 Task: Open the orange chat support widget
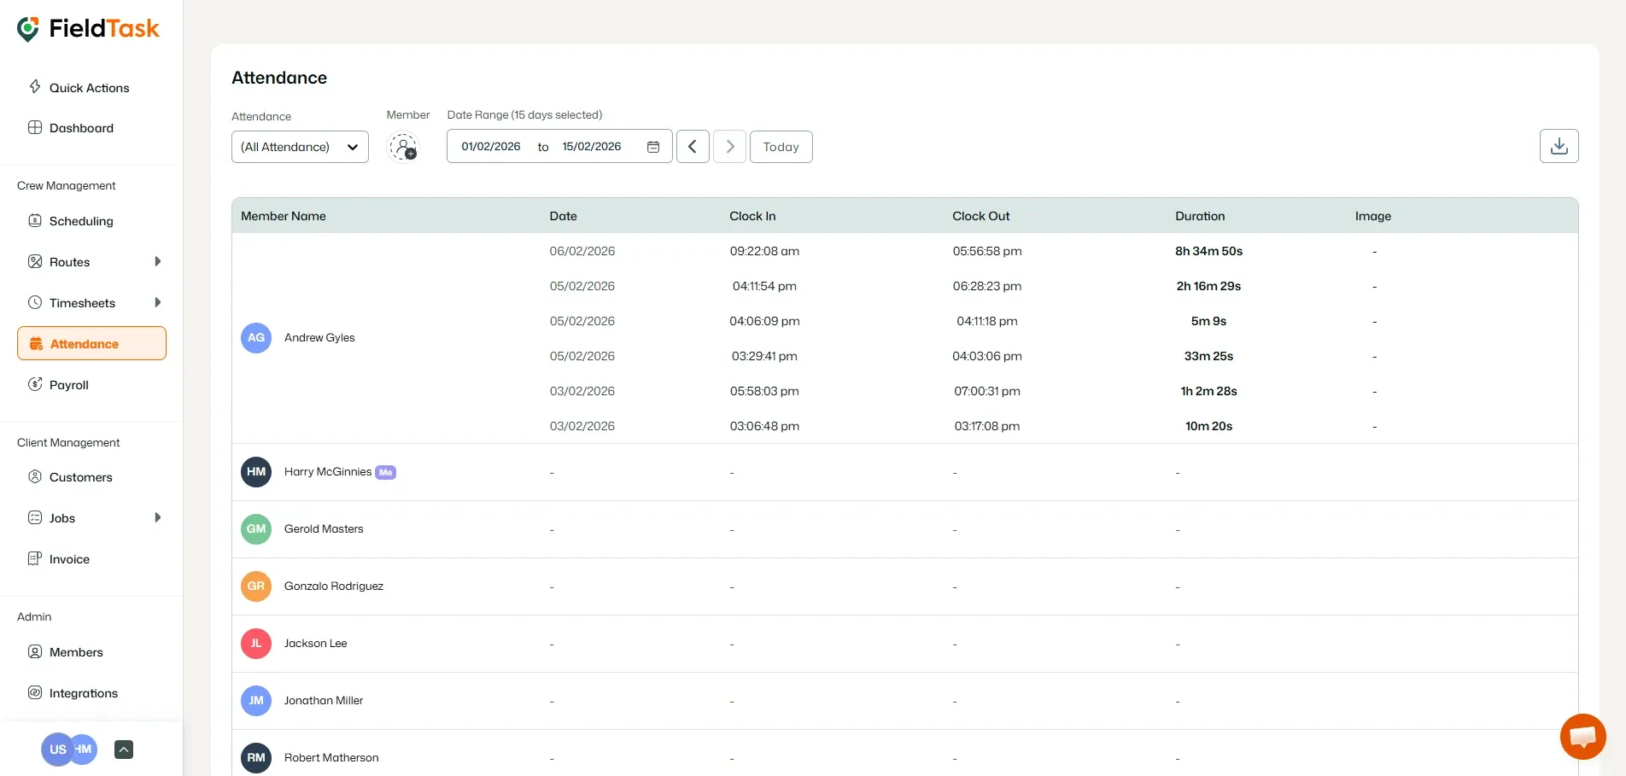coord(1582,737)
